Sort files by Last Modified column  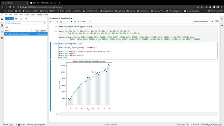tap(41, 31)
